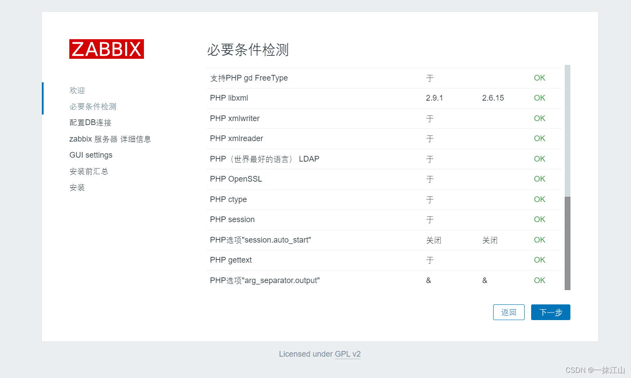Viewport: 631px width, 378px height.
Task: Click required value 关闭 for session.auto_start
Action: tap(490, 240)
